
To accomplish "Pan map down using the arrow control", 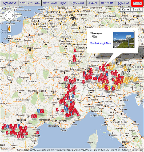I will point(9,19).
